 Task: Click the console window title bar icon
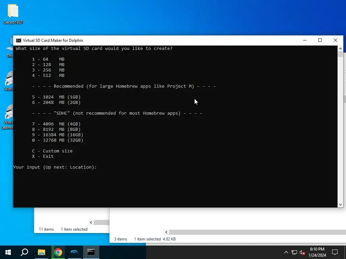(x=19, y=40)
